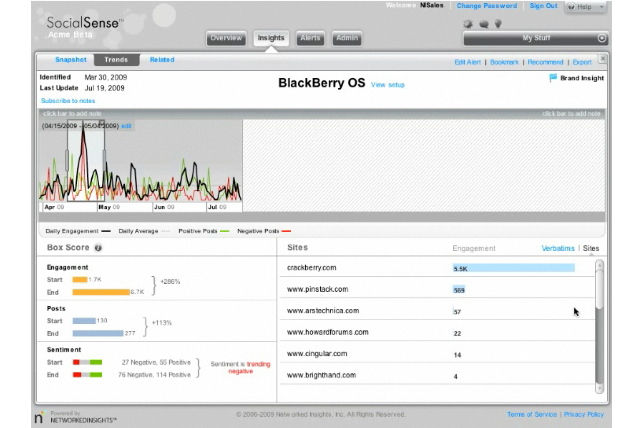Click the Daily Engagement legend item

tap(78, 231)
